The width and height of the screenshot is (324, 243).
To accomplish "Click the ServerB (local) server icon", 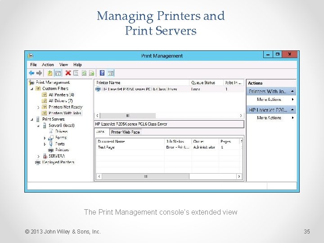I will click(45, 126).
